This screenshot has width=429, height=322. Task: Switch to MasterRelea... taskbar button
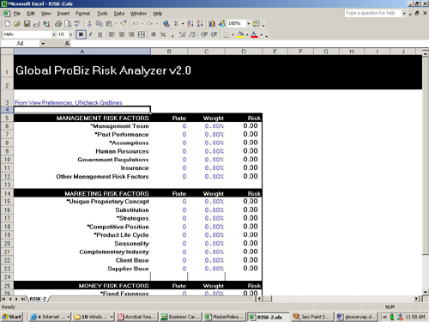click(225, 317)
